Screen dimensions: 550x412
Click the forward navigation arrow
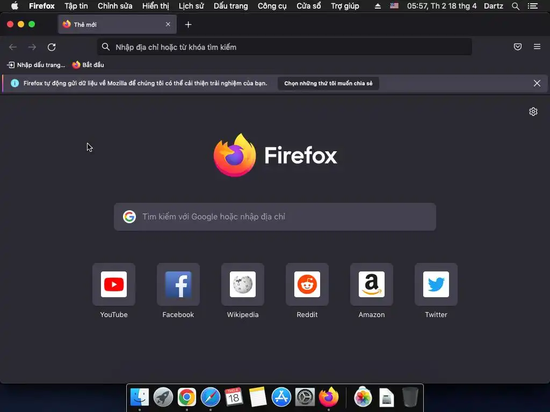coord(32,47)
